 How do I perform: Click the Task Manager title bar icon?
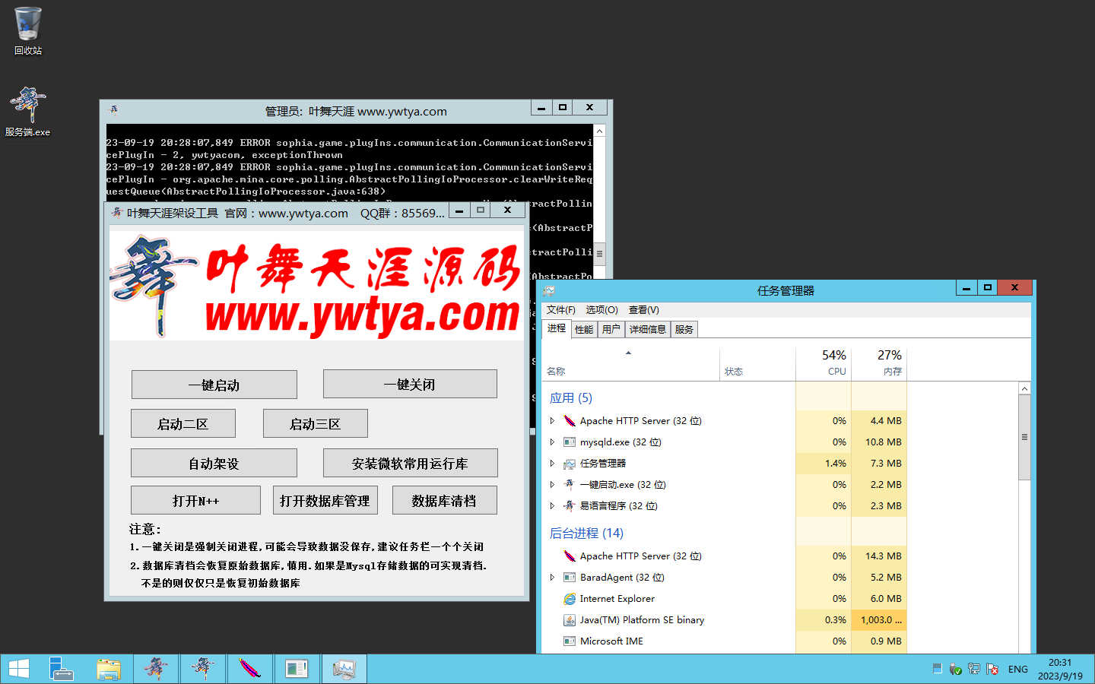549,290
